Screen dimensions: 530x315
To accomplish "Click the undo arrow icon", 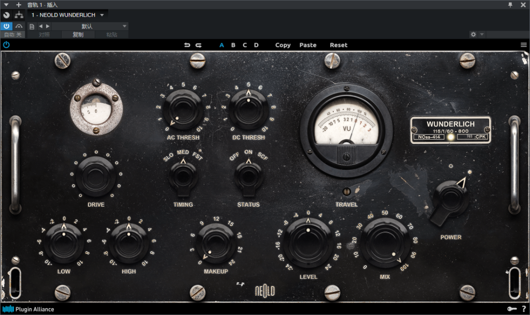I will pos(187,45).
